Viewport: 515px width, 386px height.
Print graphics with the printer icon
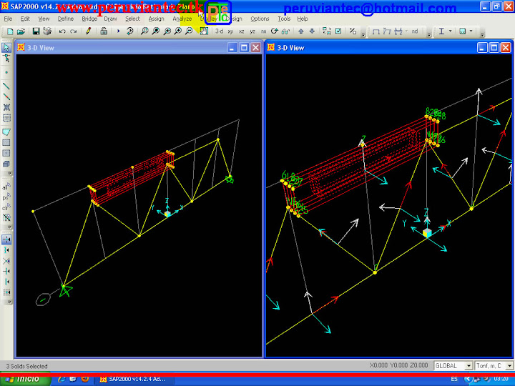[47, 31]
